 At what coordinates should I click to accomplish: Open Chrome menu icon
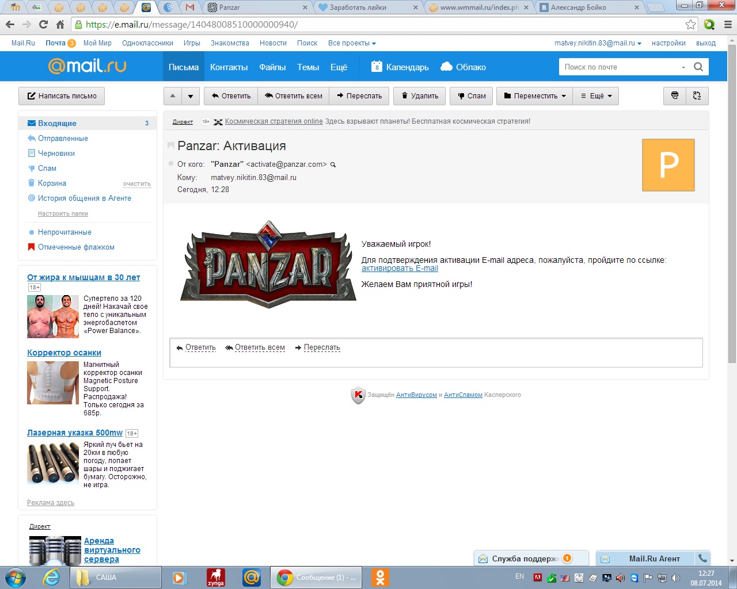728,25
